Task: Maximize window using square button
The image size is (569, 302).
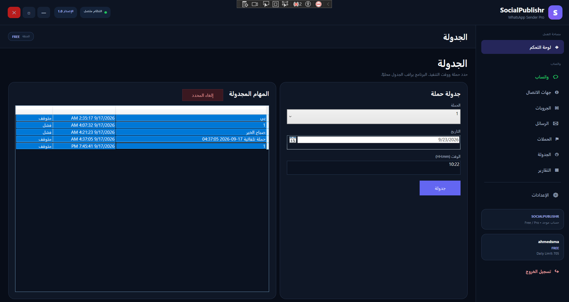Action: (29, 13)
